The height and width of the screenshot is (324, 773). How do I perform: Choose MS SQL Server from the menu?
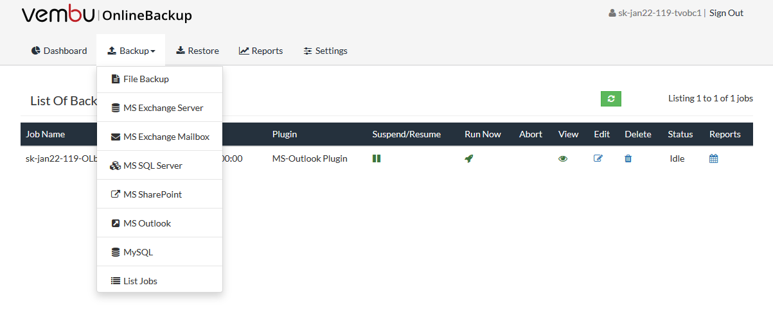(159, 166)
